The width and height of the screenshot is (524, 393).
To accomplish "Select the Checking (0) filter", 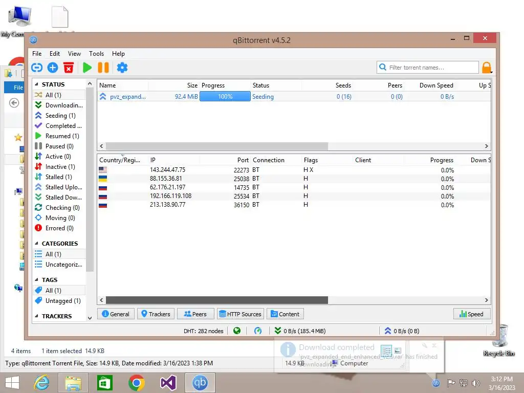I will click(59, 208).
